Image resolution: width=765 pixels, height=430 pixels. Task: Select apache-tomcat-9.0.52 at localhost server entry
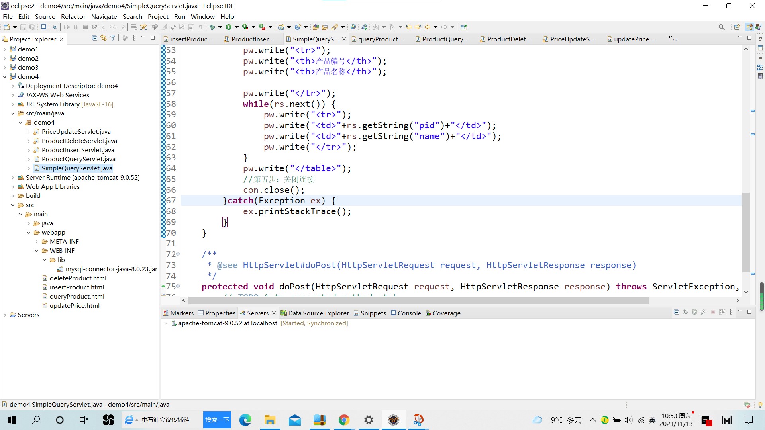coord(228,323)
